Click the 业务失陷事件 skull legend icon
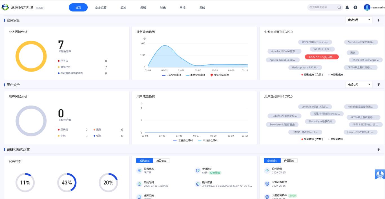This screenshot has width=385, height=199. (212, 75)
